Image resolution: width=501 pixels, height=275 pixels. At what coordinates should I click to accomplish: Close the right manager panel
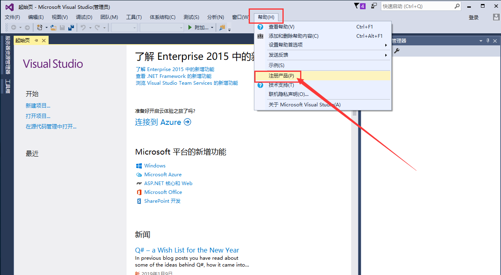click(495, 41)
